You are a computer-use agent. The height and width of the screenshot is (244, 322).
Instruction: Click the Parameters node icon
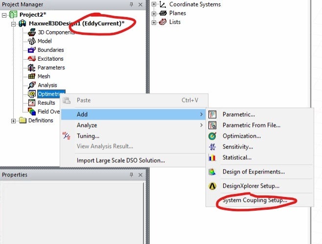32,68
